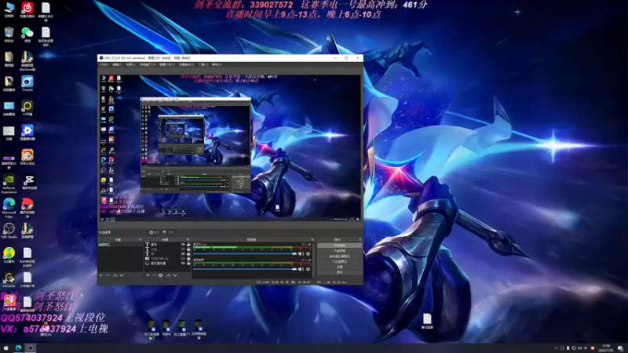Click the 设置 Settings button in Controls
The height and width of the screenshot is (353, 628).
(340, 267)
